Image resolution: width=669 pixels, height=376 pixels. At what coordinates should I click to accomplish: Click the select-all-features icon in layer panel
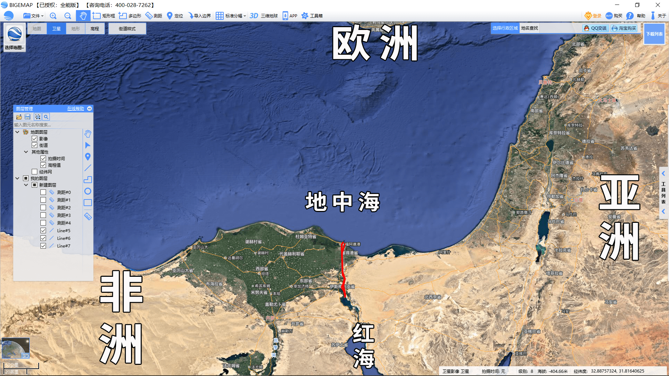tap(38, 117)
